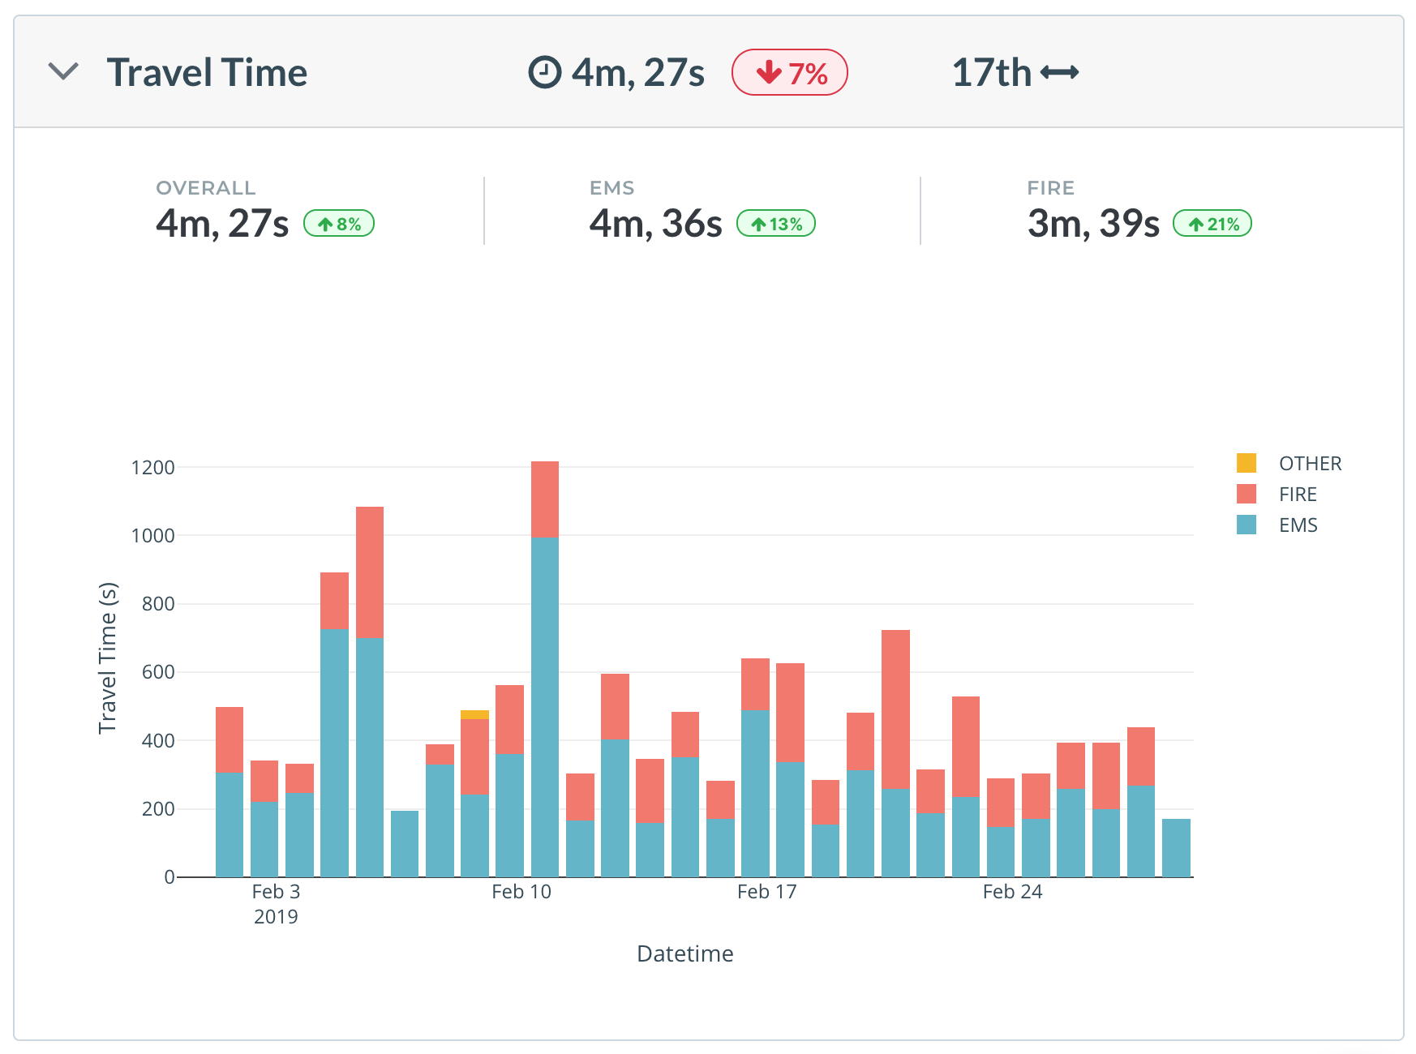This screenshot has height=1054, width=1416.
Task: Toggle the OTHER series in the legend
Action: coord(1309,464)
